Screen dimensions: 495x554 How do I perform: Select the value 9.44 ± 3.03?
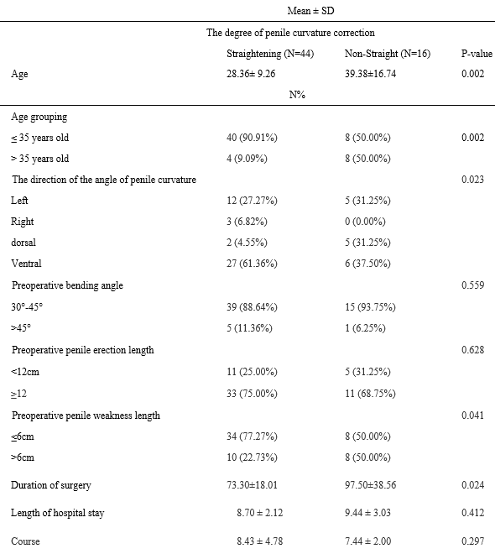tap(368, 513)
